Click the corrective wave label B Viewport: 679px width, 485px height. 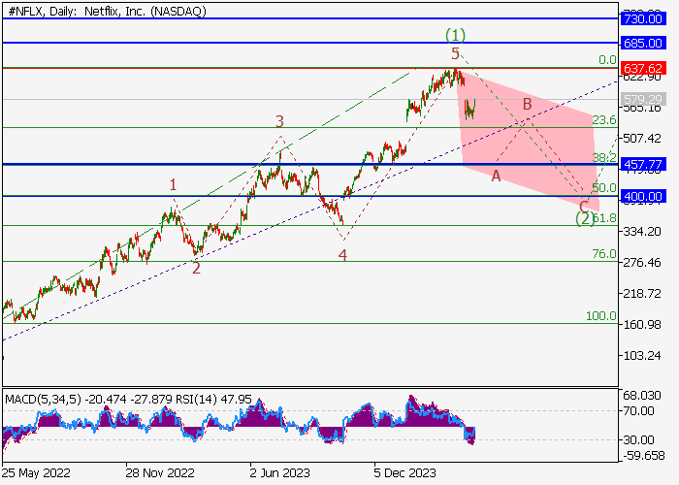tap(527, 104)
